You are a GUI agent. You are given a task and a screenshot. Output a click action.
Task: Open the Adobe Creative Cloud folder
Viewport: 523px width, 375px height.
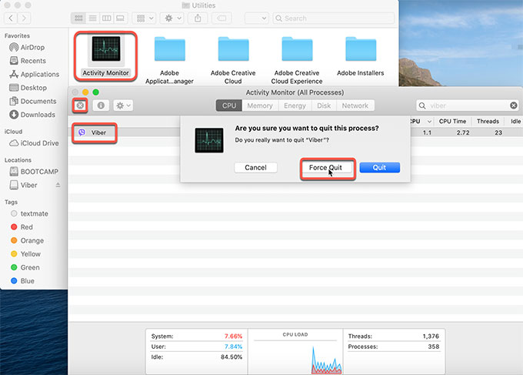(x=233, y=49)
